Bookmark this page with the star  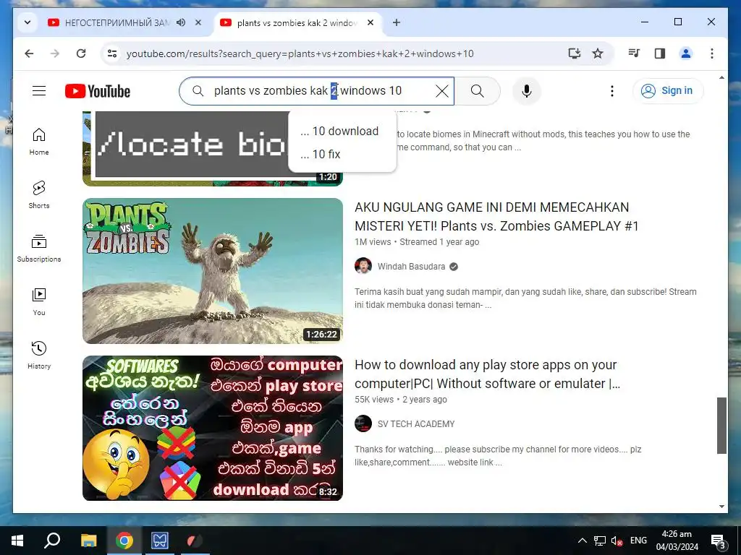pos(598,53)
